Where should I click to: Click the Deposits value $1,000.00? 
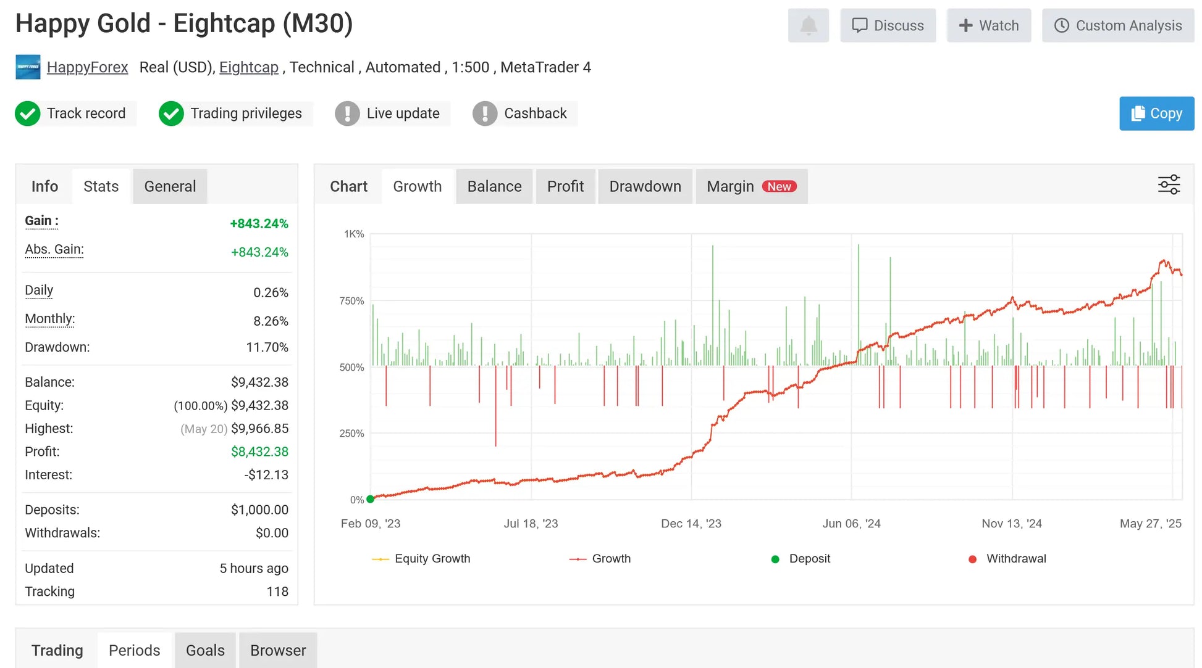259,510
